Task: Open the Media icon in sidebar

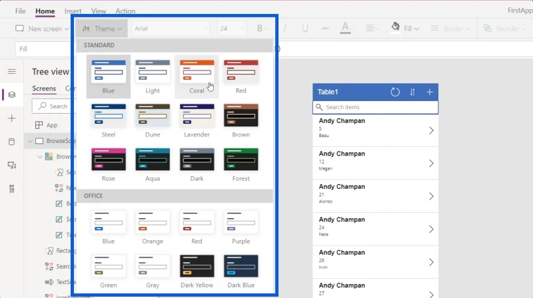Action: (12, 165)
